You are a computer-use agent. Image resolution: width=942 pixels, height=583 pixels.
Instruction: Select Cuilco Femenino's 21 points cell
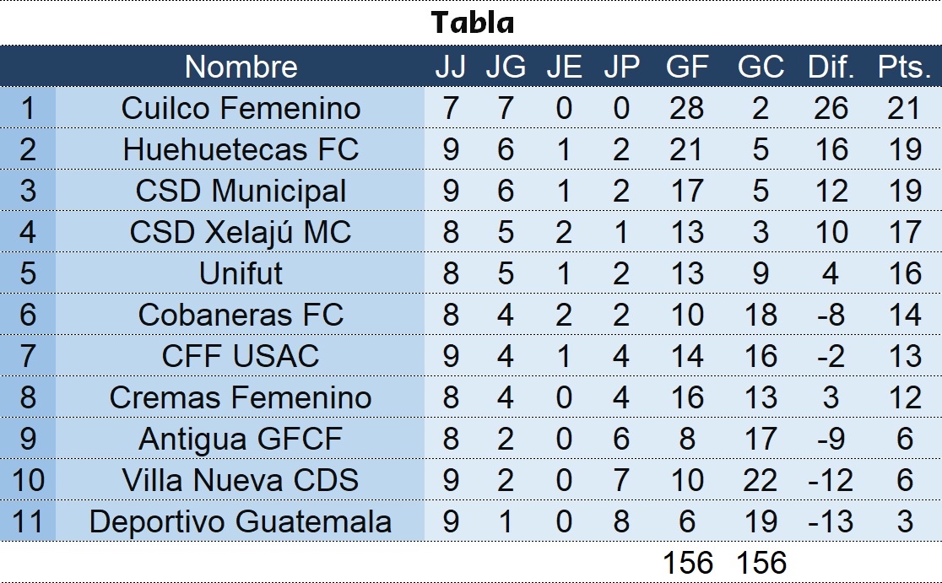coord(905,108)
